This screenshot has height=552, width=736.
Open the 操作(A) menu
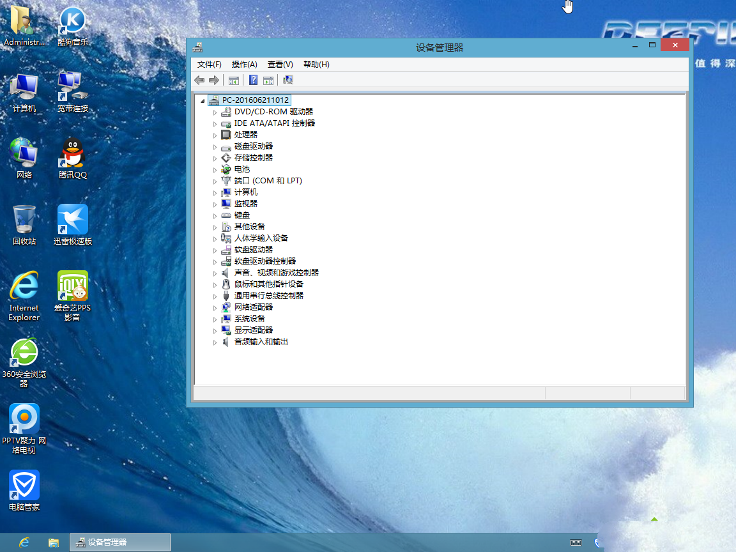[243, 64]
